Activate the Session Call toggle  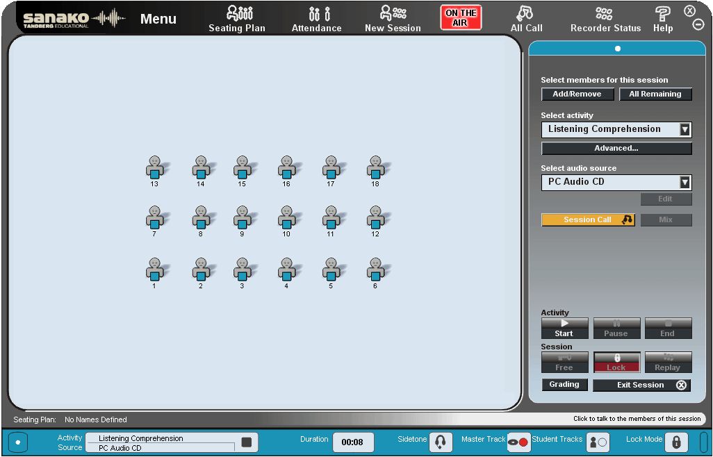[588, 219]
